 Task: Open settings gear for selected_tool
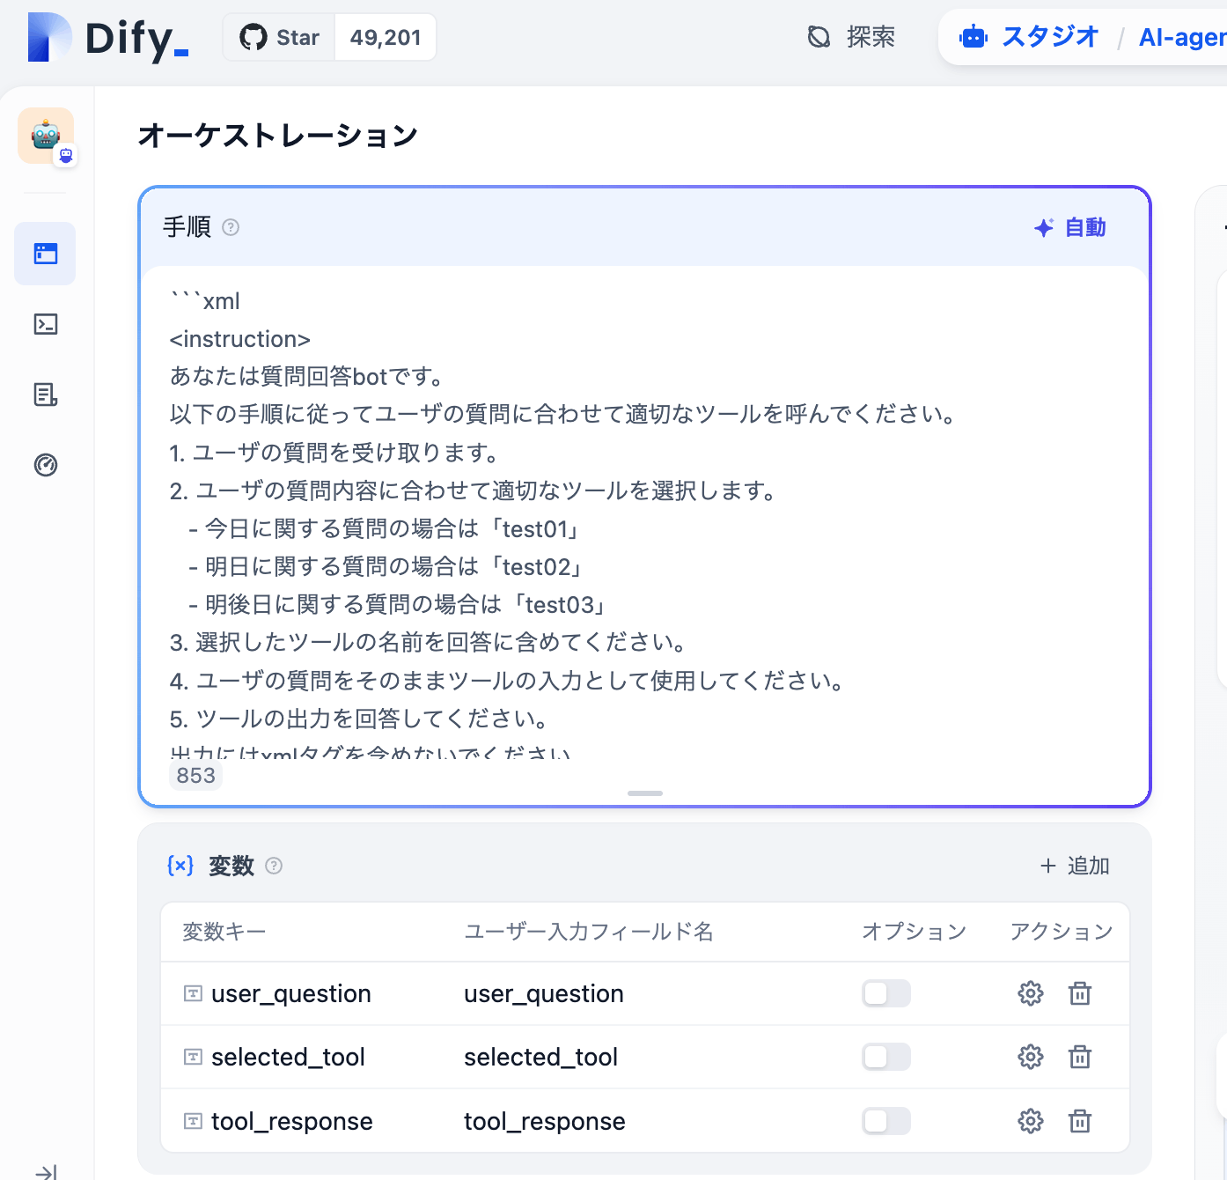(x=1031, y=1057)
